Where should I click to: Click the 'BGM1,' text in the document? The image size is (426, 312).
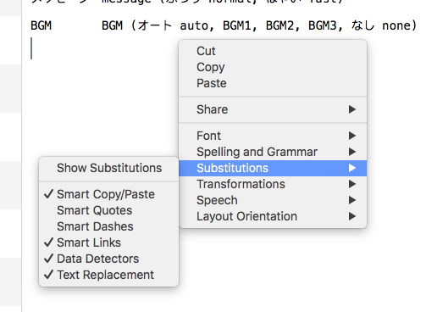(x=240, y=25)
